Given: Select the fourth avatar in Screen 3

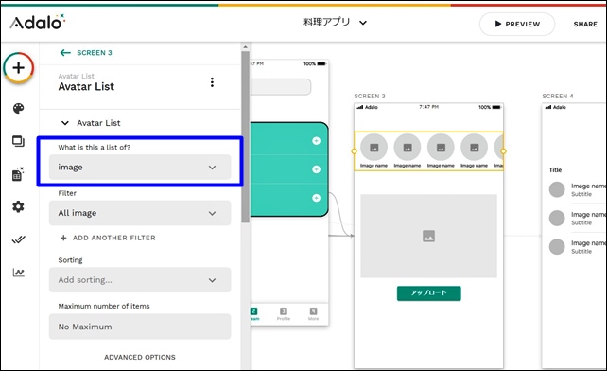Looking at the screenshot, I should pyautogui.click(x=475, y=148).
